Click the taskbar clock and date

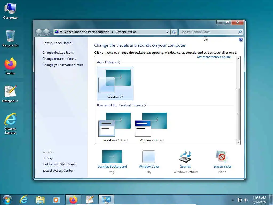click(x=259, y=200)
